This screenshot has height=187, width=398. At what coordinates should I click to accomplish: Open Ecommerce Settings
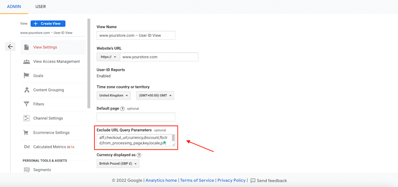[53, 132]
